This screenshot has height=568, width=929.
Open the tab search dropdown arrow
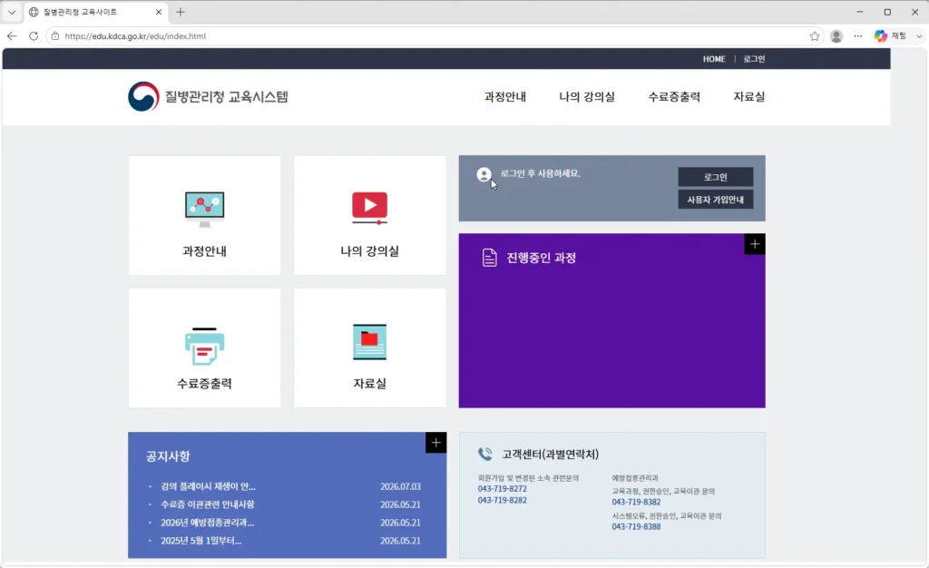11,12
